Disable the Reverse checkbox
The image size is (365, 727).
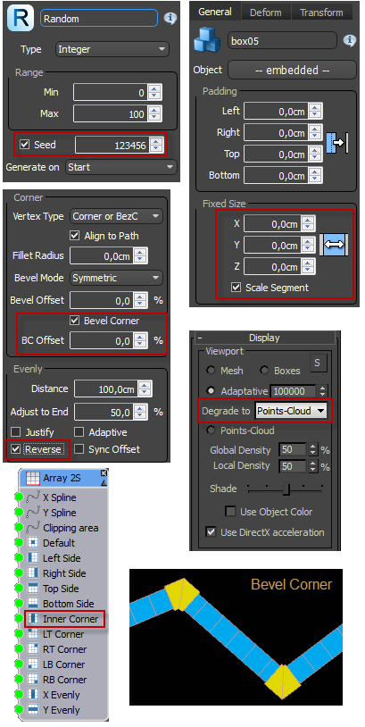tap(16, 449)
